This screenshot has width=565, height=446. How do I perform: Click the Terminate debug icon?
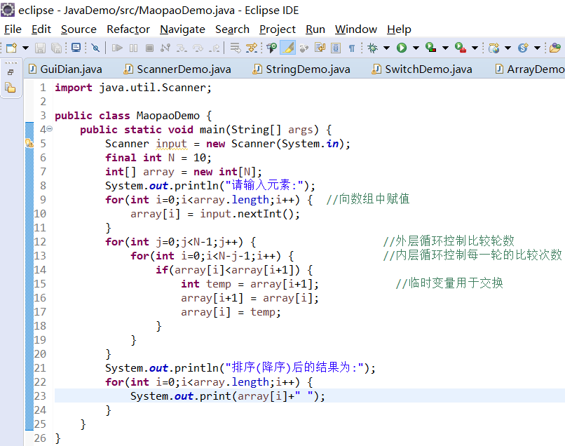149,48
